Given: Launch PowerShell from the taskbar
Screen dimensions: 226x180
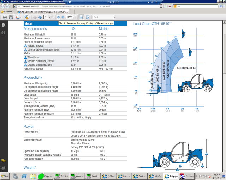Looking at the screenshot, I should coord(24,176).
